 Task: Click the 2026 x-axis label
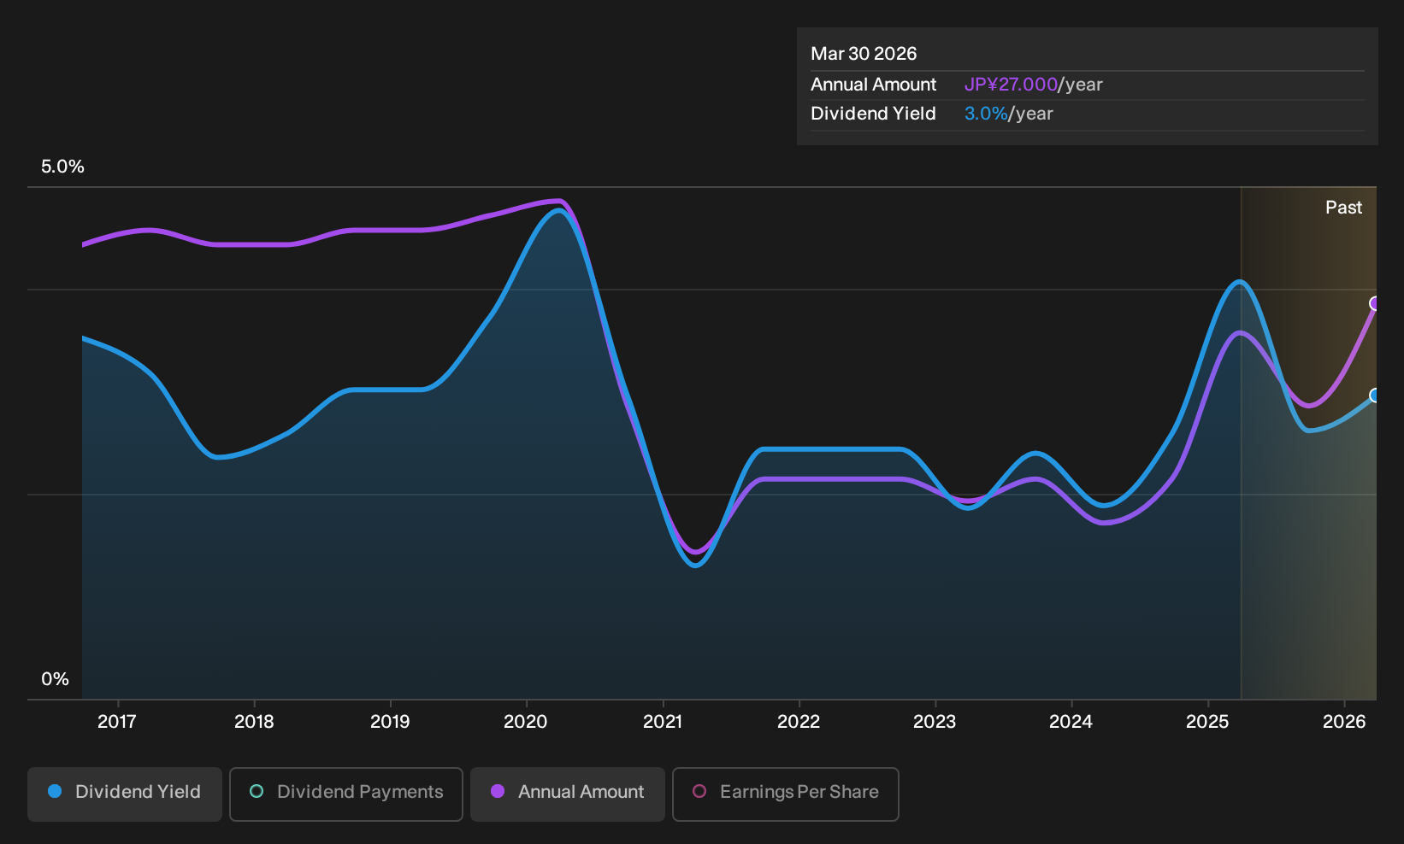(1344, 722)
